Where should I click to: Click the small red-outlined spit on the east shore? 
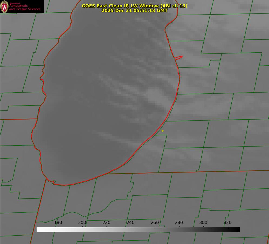(179, 57)
